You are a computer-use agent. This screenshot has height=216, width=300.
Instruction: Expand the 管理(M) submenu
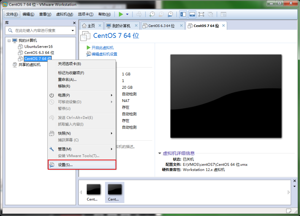[82, 149]
